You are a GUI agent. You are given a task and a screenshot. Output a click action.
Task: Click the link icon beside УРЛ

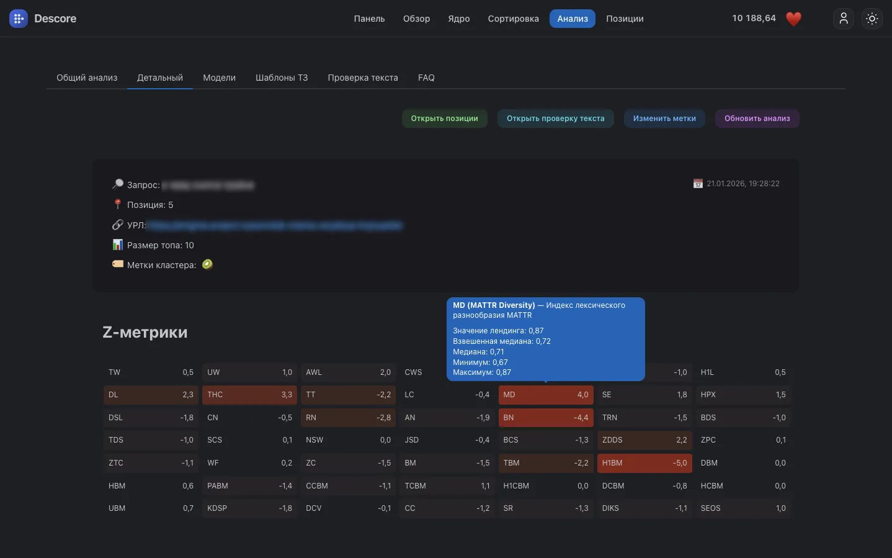pyautogui.click(x=117, y=225)
